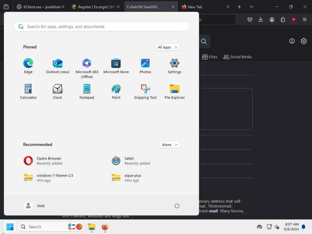Click the network status tray icon
Screen dimensions: 312x234
point(269,227)
